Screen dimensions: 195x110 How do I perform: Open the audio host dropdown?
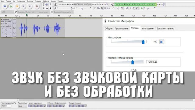click(7, 12)
